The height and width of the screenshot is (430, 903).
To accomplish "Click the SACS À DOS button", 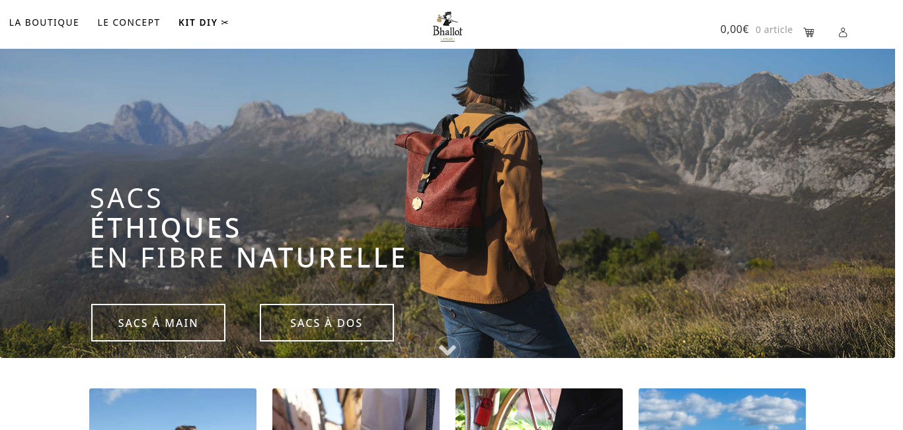I will point(327,323).
